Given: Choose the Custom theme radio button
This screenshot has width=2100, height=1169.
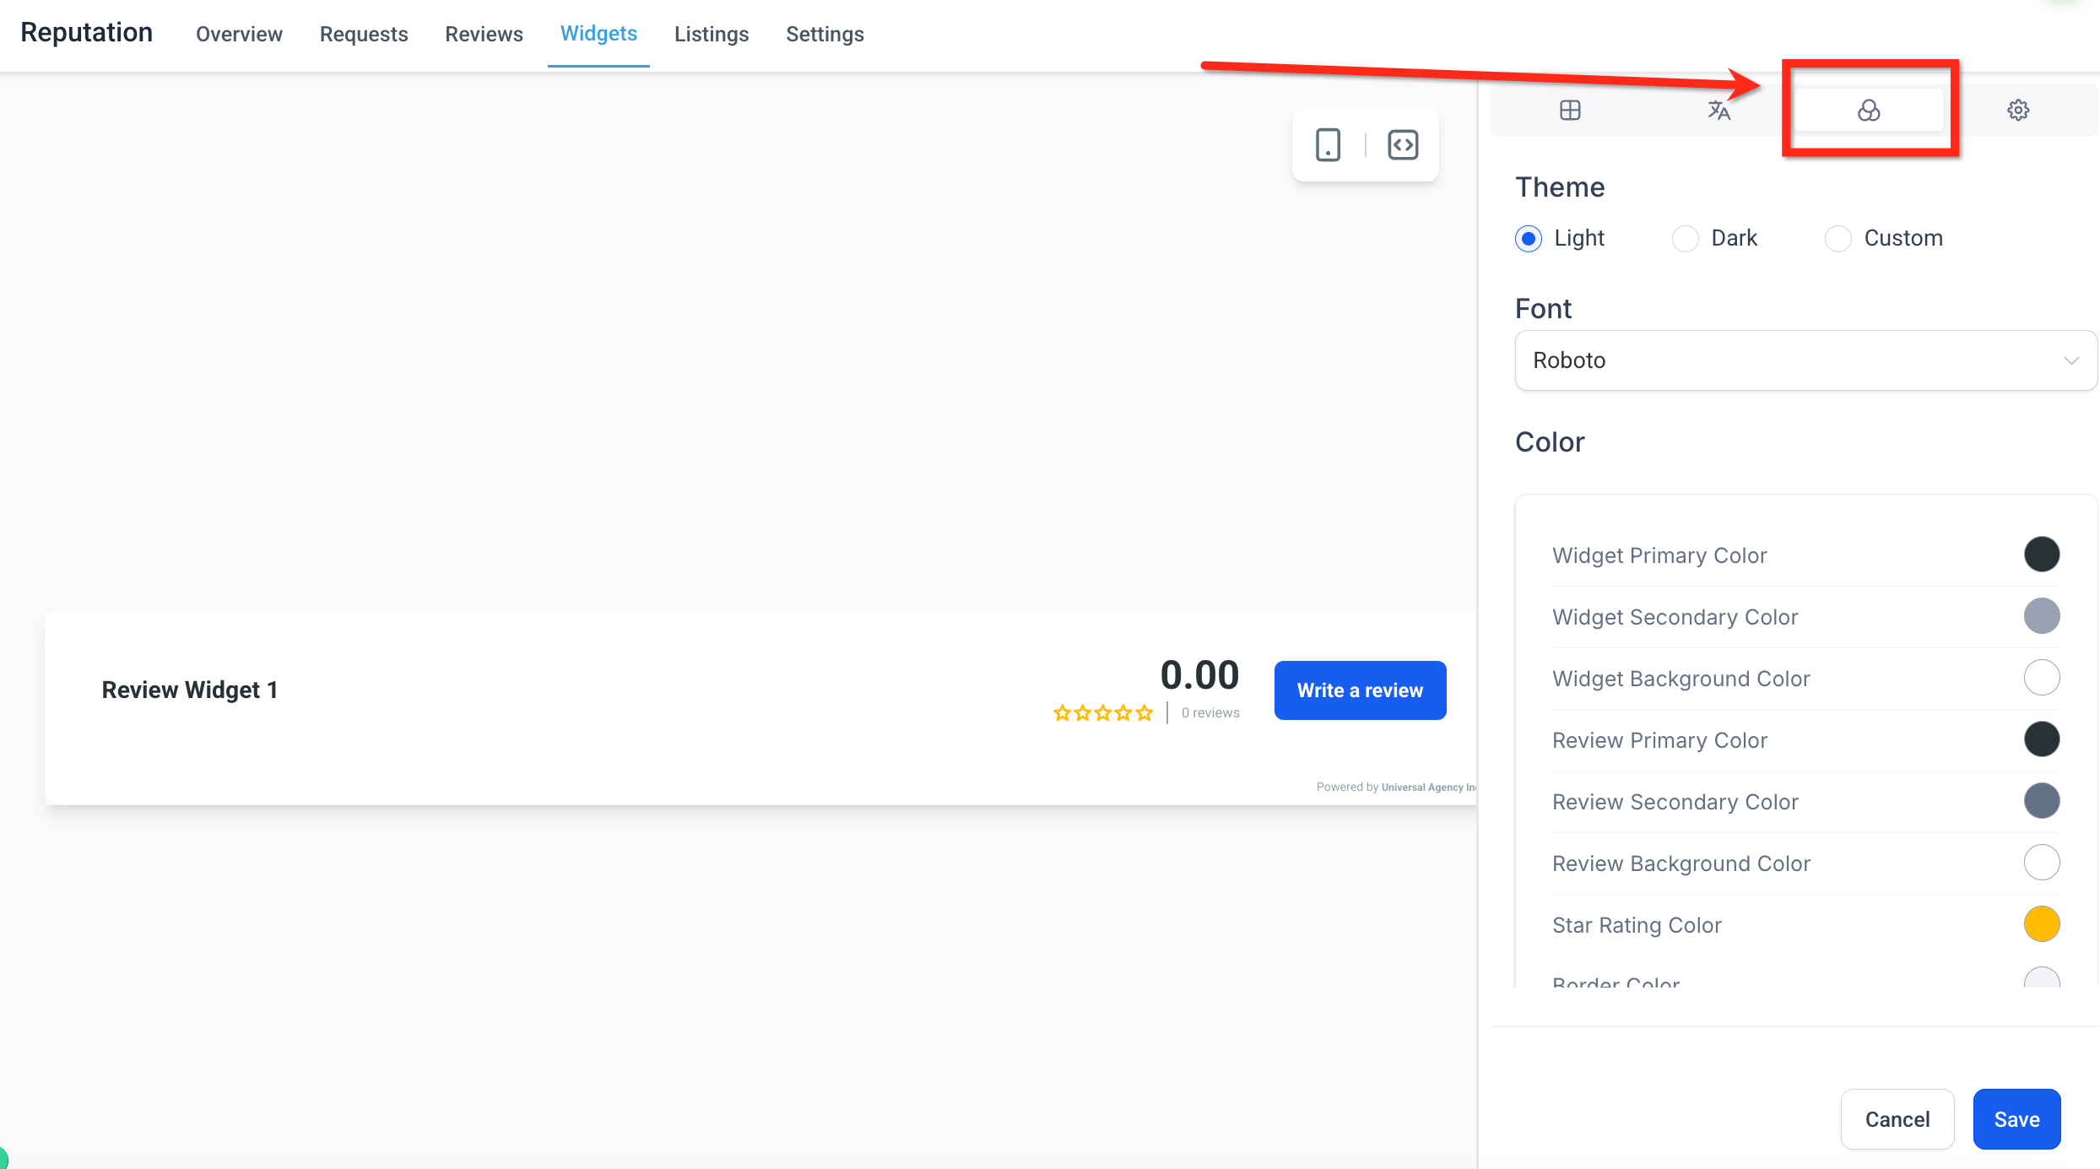Looking at the screenshot, I should coord(1837,239).
